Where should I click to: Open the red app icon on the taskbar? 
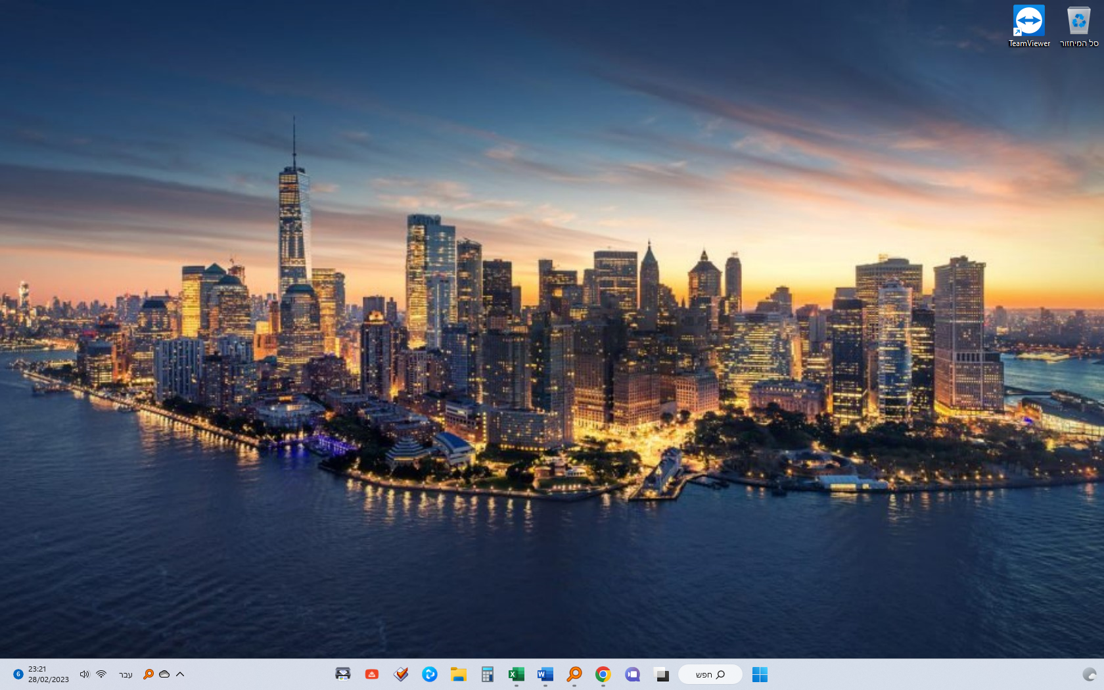point(372,674)
